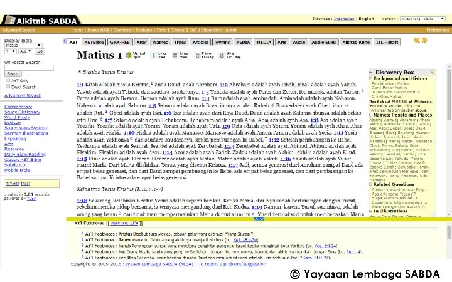This screenshot has width=452, height=282.
Task: Open the GRK-HEB tab
Action: pyautogui.click(x=120, y=42)
